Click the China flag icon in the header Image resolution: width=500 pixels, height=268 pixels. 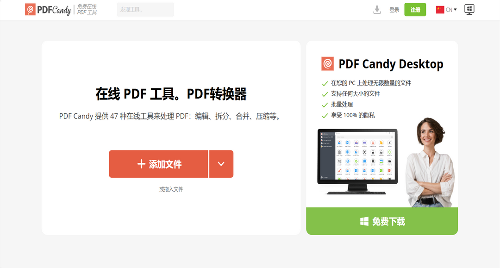tap(439, 9)
